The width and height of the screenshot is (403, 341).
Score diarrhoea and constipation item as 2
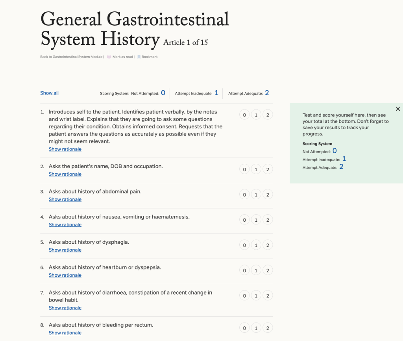(268, 296)
